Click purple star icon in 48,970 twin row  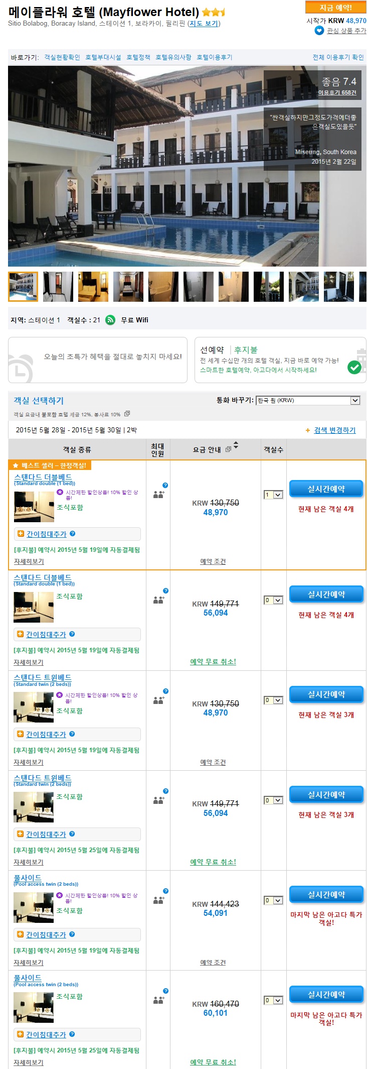(x=60, y=695)
